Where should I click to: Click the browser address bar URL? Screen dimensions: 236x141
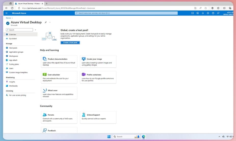[x=58, y=8]
